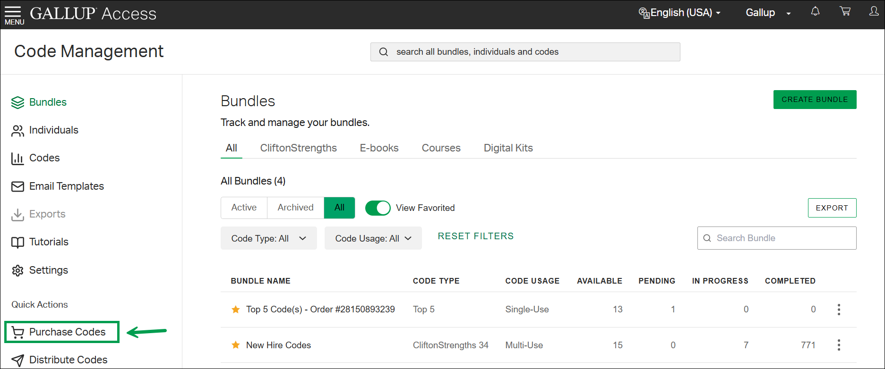Click the notifications bell icon
The width and height of the screenshot is (885, 369).
(815, 11)
